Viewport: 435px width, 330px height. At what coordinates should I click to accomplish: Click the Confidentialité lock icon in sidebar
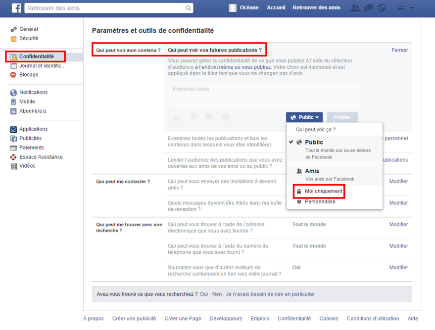pyautogui.click(x=13, y=56)
